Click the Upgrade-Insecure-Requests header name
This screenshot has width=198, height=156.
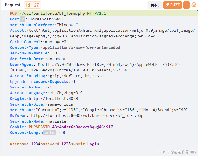(39, 81)
